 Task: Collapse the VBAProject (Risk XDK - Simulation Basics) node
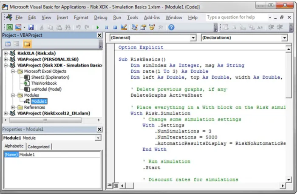point(6,65)
